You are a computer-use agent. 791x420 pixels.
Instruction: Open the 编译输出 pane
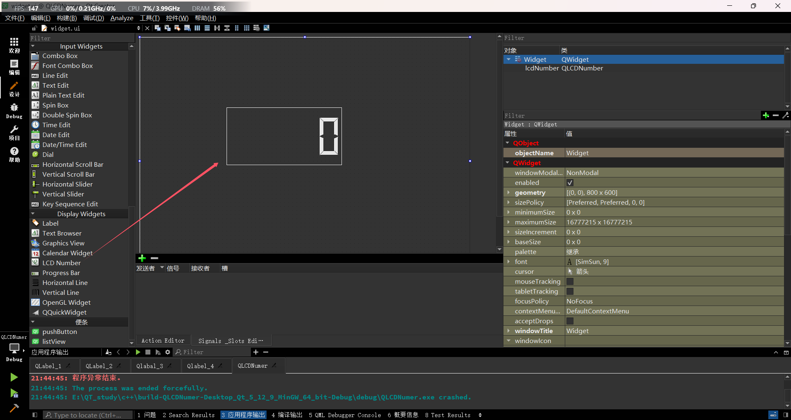(x=287, y=415)
